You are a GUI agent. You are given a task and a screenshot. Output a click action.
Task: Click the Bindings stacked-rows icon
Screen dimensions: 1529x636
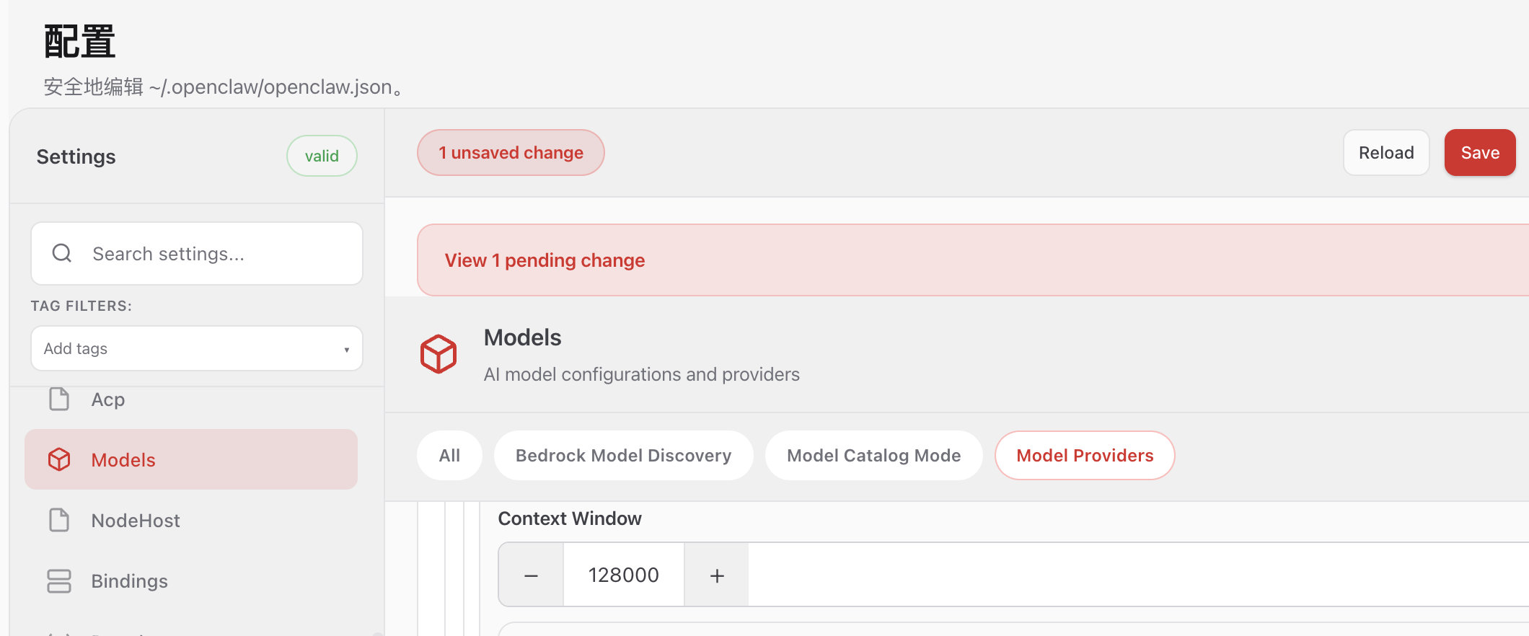[x=59, y=580]
